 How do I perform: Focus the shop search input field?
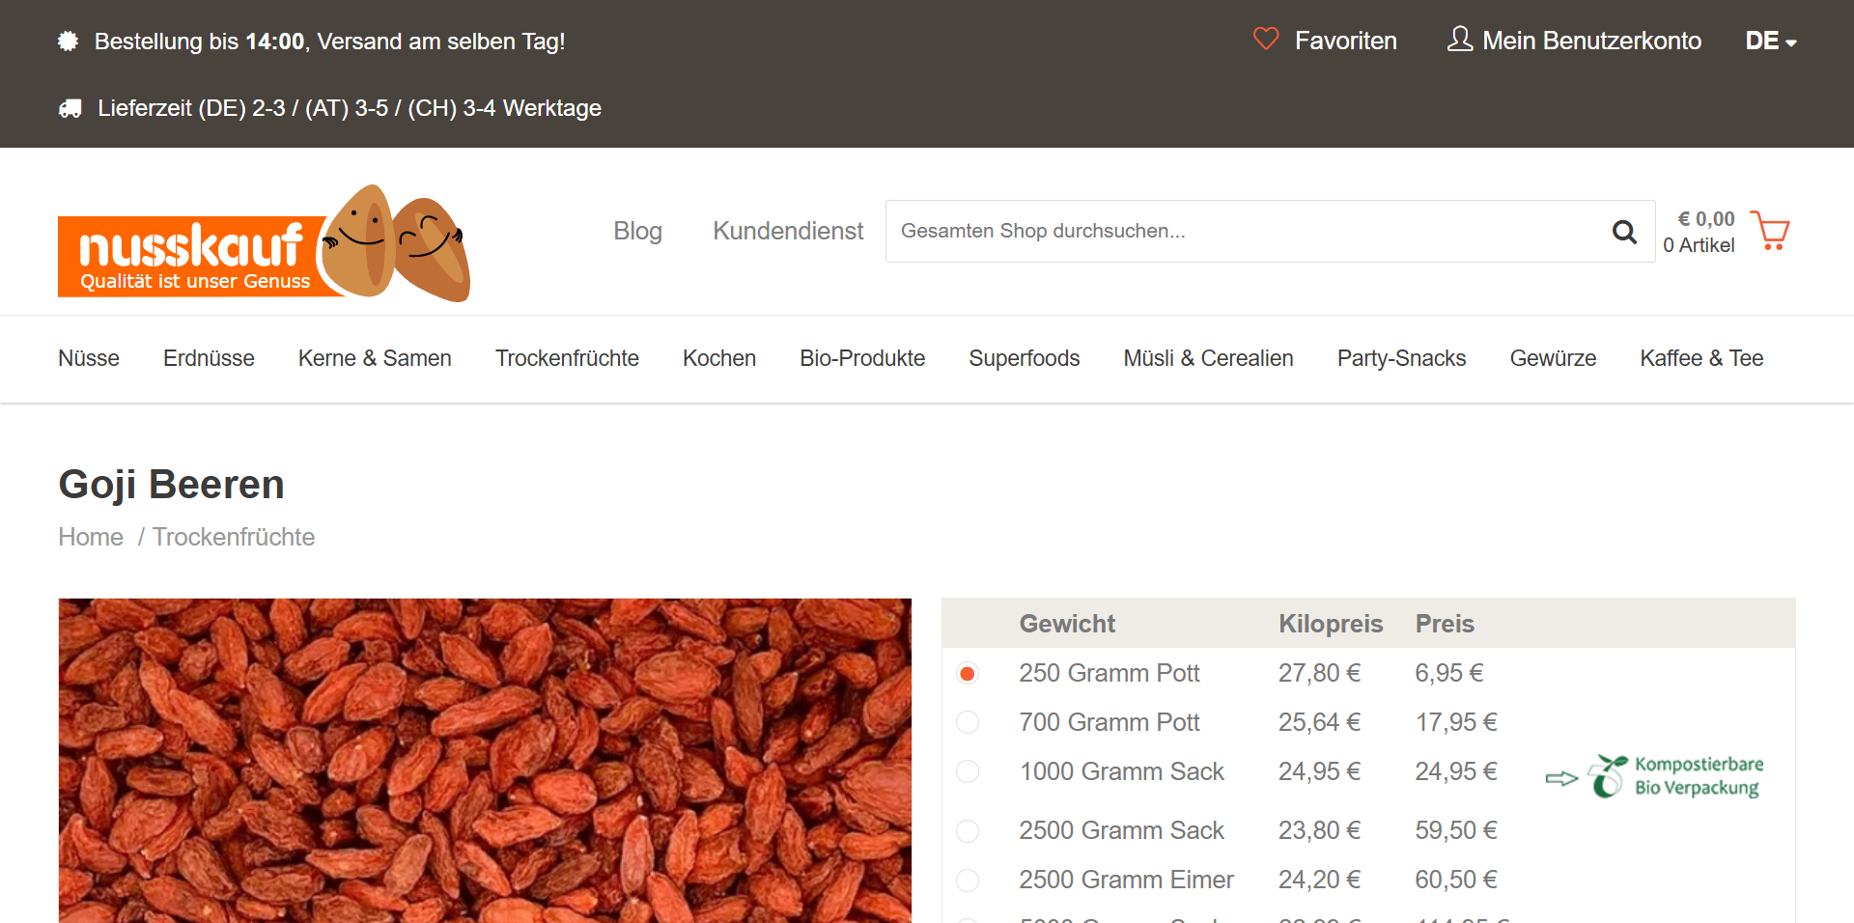coord(1246,232)
